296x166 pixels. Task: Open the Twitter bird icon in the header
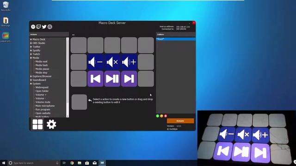[44, 27]
